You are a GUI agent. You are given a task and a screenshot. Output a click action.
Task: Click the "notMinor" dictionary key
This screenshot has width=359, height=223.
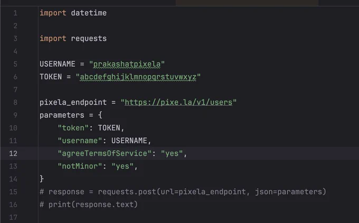coord(80,166)
